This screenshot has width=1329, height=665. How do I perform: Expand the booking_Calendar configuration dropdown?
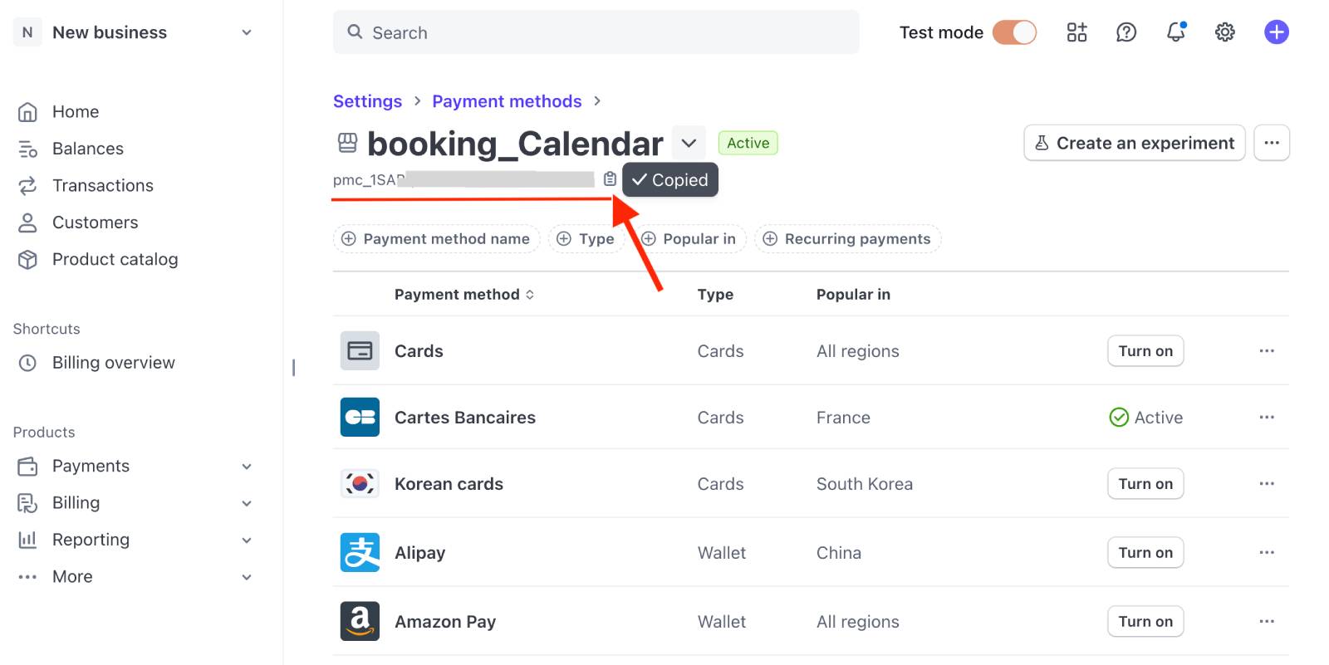point(689,143)
